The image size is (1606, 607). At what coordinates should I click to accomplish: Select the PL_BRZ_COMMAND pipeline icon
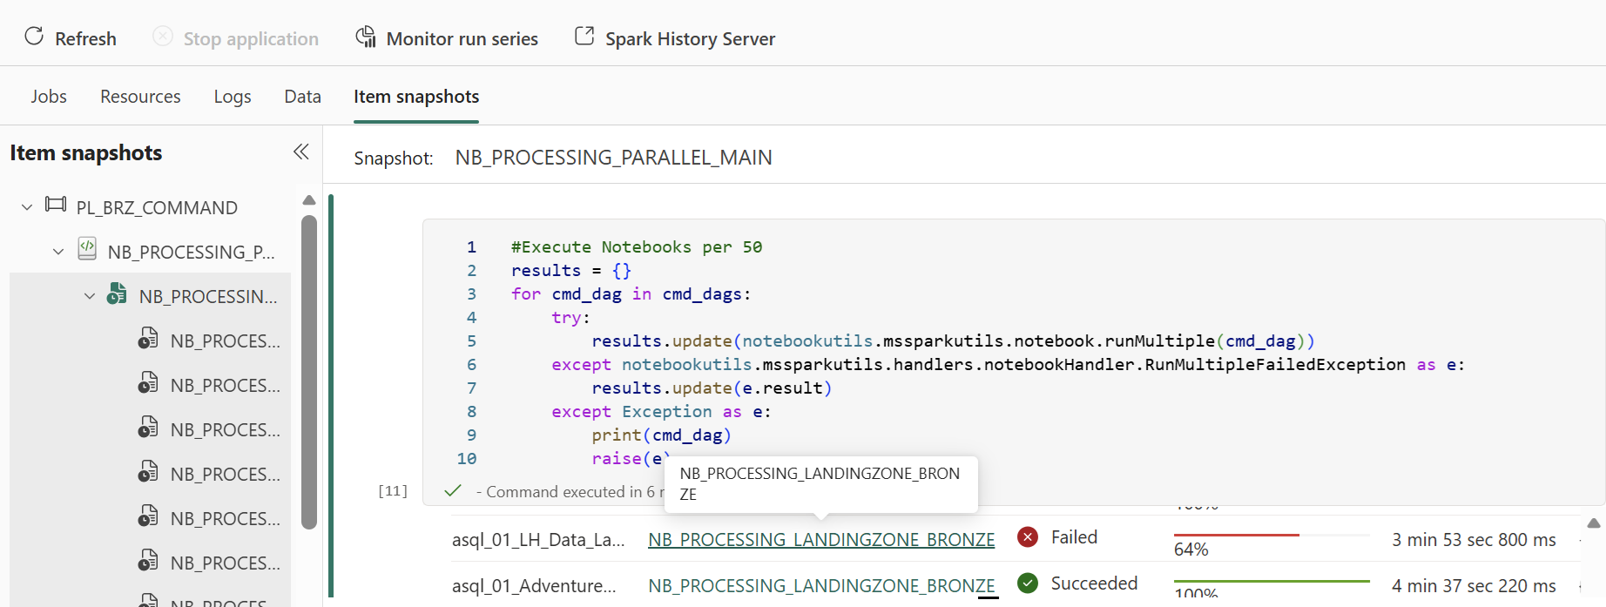pyautogui.click(x=56, y=206)
